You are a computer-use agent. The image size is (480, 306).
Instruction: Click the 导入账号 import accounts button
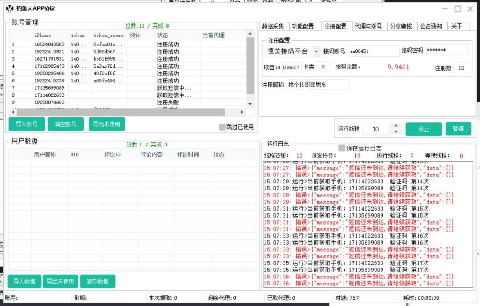[26, 124]
